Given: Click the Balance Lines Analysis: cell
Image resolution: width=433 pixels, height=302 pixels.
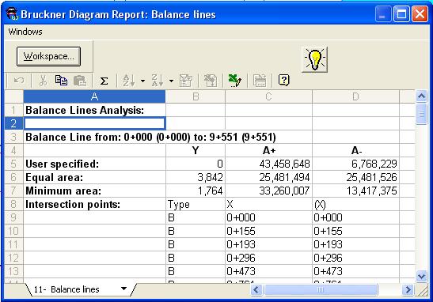Looking at the screenshot, I should coord(94,110).
